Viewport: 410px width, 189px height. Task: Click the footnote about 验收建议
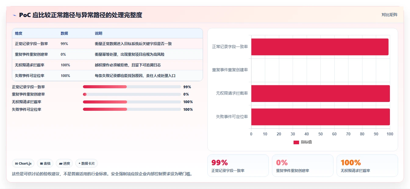[102, 174]
